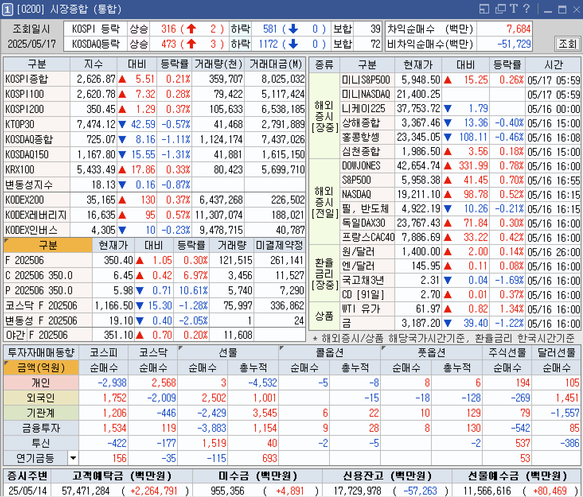583x497 pixels.
Task: Click the 신용잔고 (백만원) label
Action: [x=387, y=476]
